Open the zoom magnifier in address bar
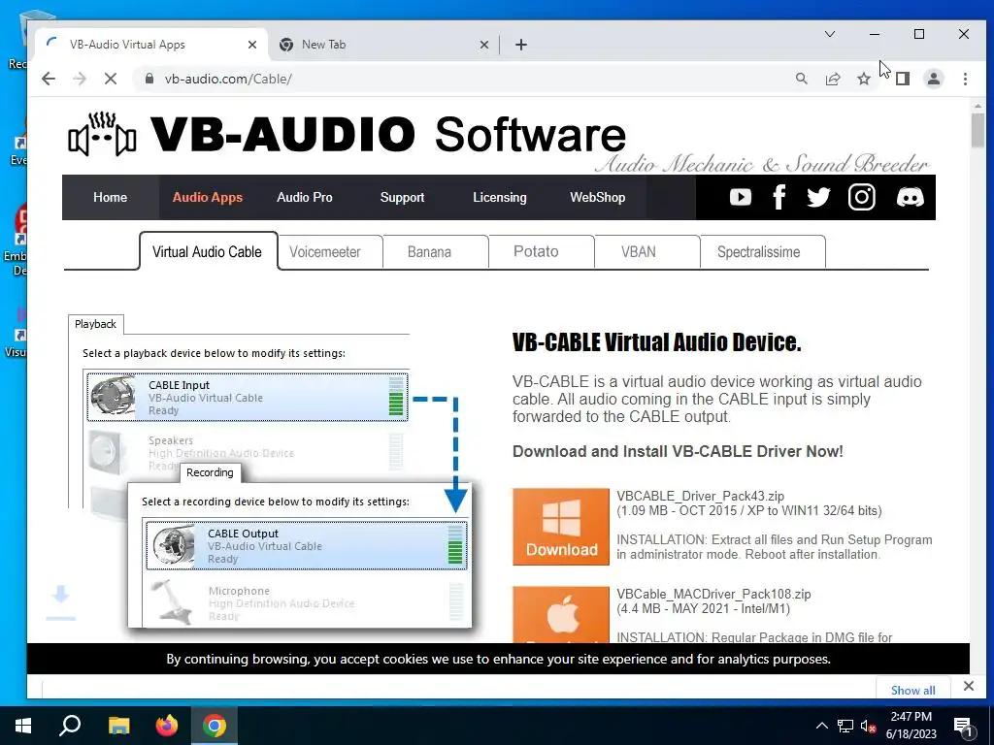The width and height of the screenshot is (994, 745). click(x=801, y=79)
